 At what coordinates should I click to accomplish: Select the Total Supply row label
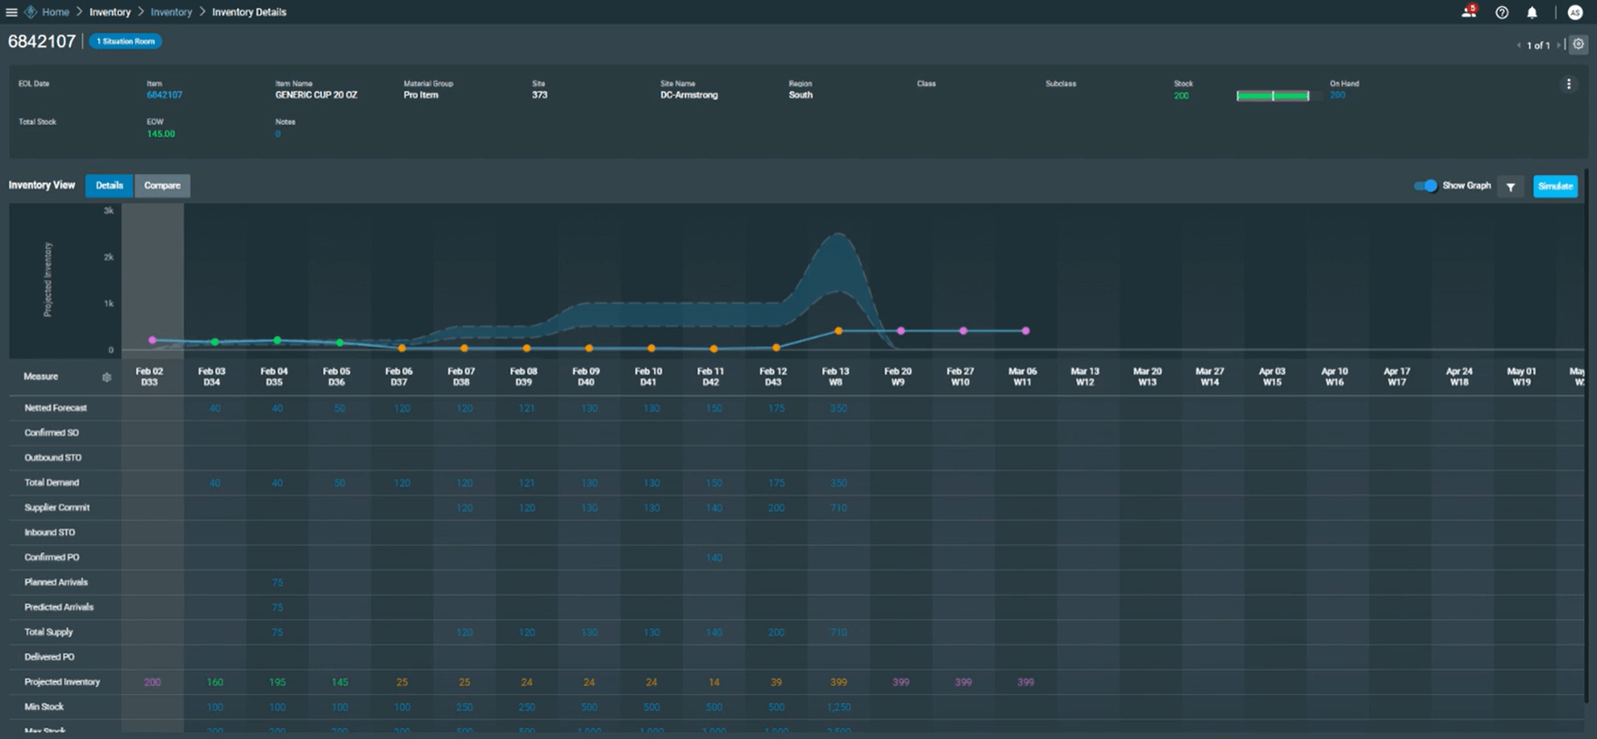click(x=48, y=633)
